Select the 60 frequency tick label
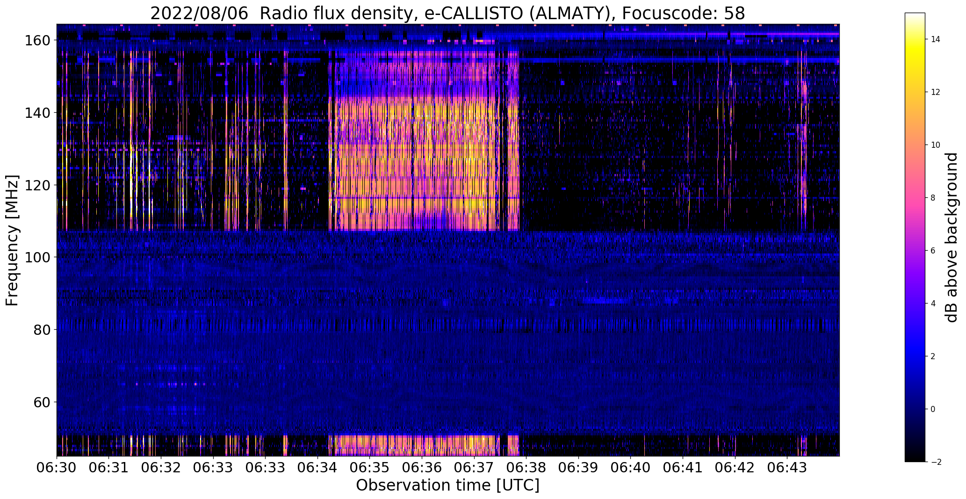966x499 pixels. pos(42,402)
